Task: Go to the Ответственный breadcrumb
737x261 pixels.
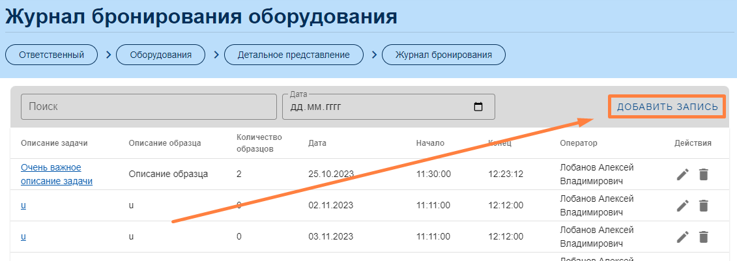Action: (x=51, y=55)
